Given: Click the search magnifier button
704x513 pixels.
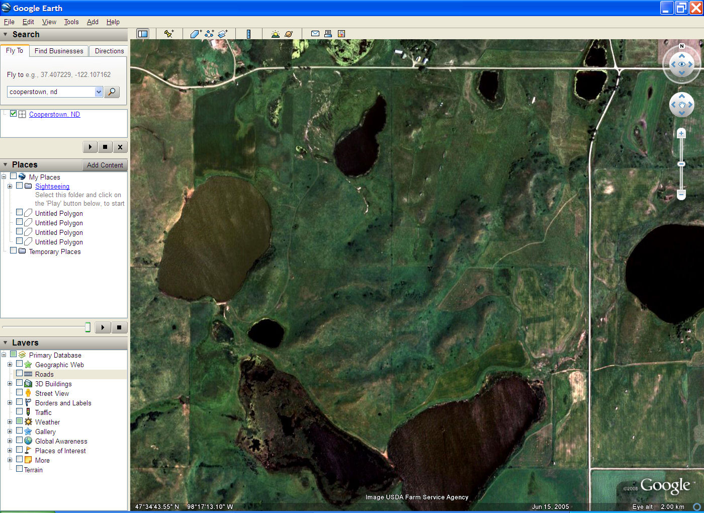Looking at the screenshot, I should click(112, 92).
